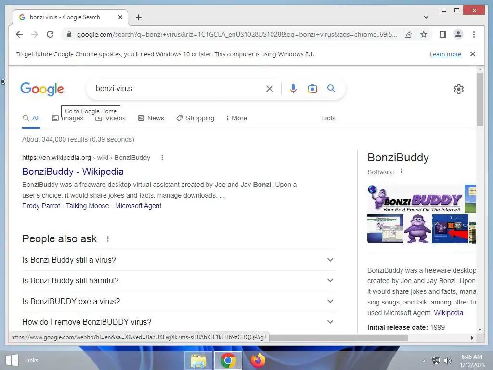Go back using the browser back arrow
The height and width of the screenshot is (370, 493).
tap(19, 34)
